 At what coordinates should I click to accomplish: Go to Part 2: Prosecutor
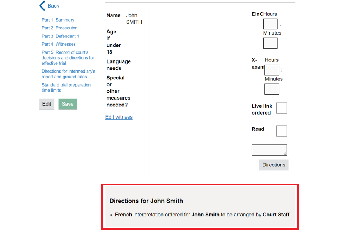(x=59, y=28)
